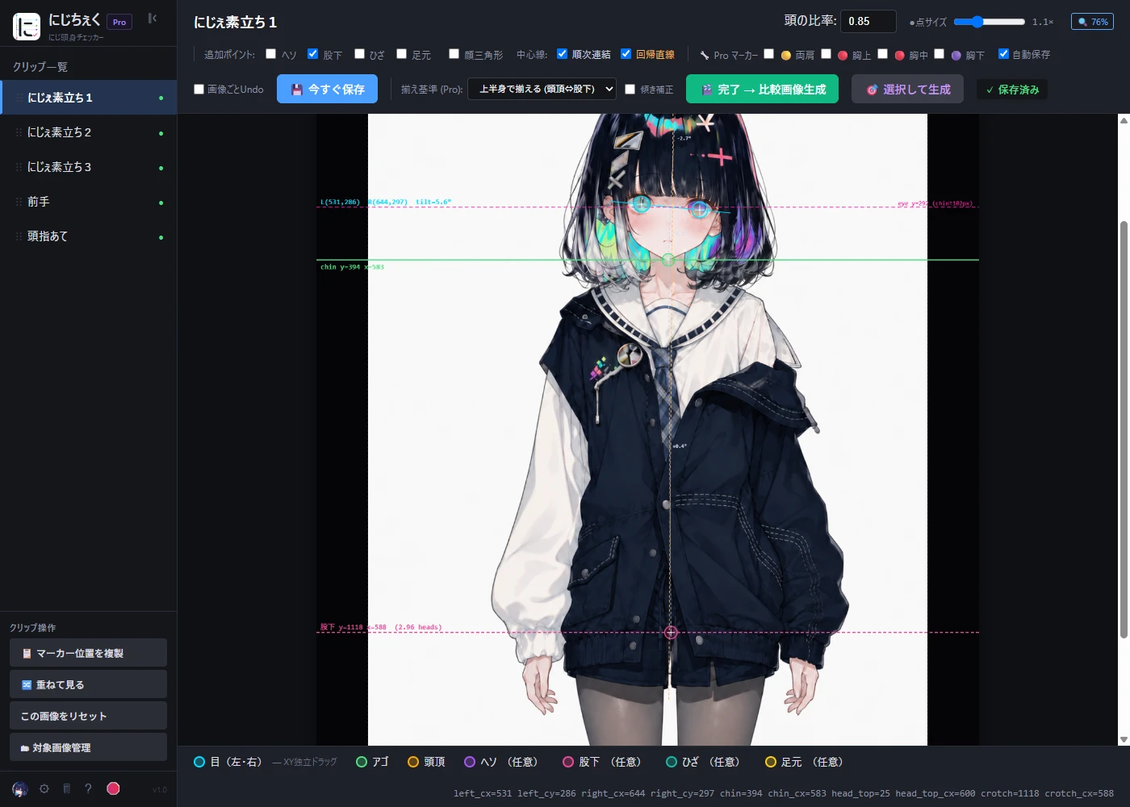Enable the 胸上 Pro marker checkbox
The width and height of the screenshot is (1130, 807).
(x=827, y=54)
